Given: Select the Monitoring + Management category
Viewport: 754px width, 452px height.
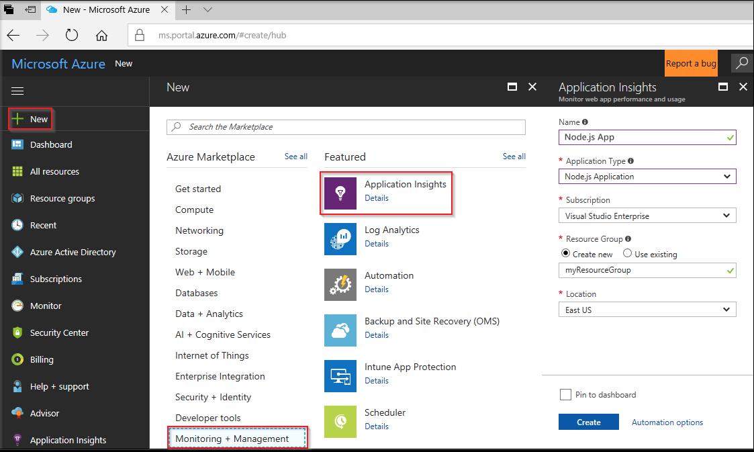Looking at the screenshot, I should click(x=237, y=439).
